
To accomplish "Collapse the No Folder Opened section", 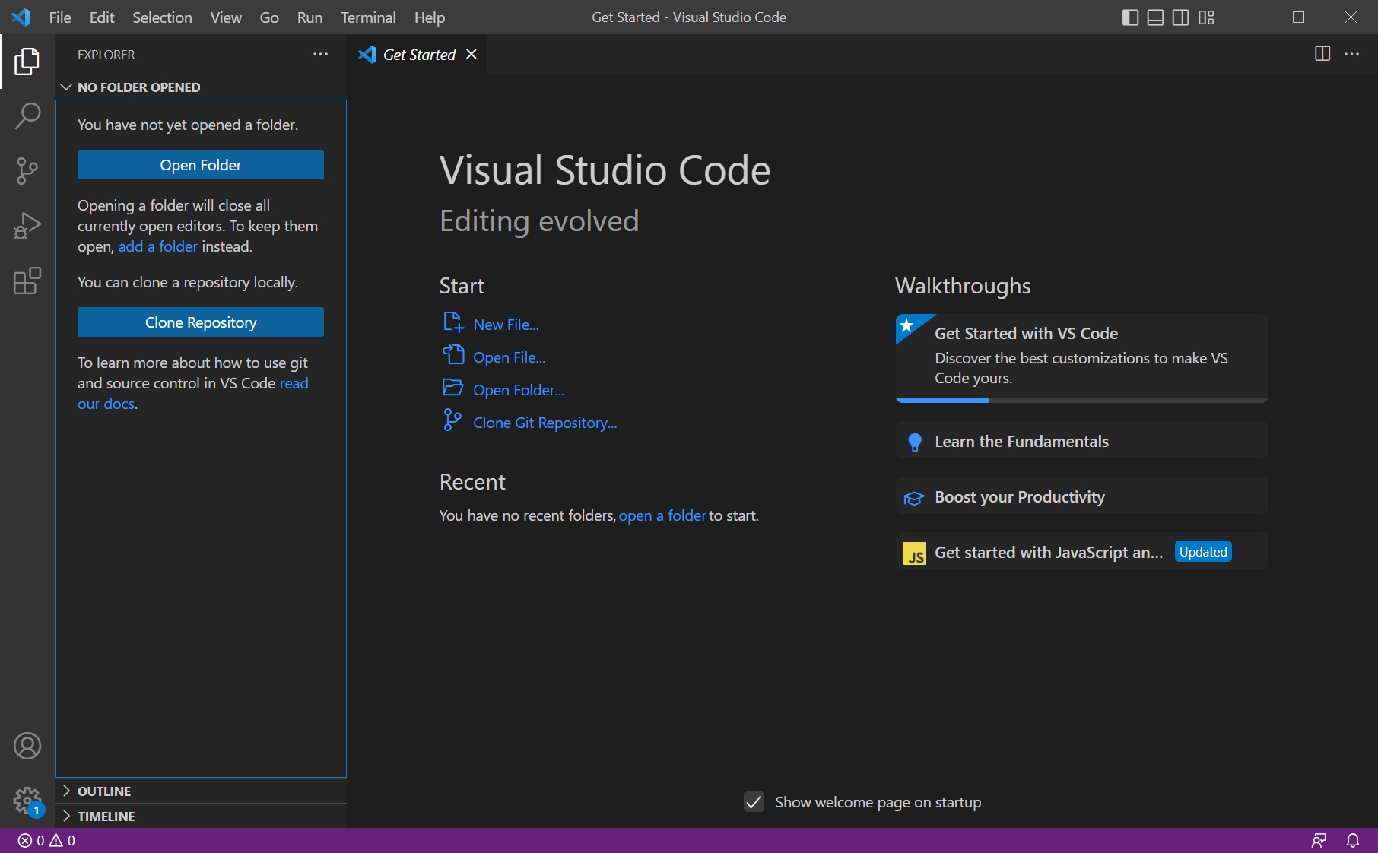I will click(201, 87).
